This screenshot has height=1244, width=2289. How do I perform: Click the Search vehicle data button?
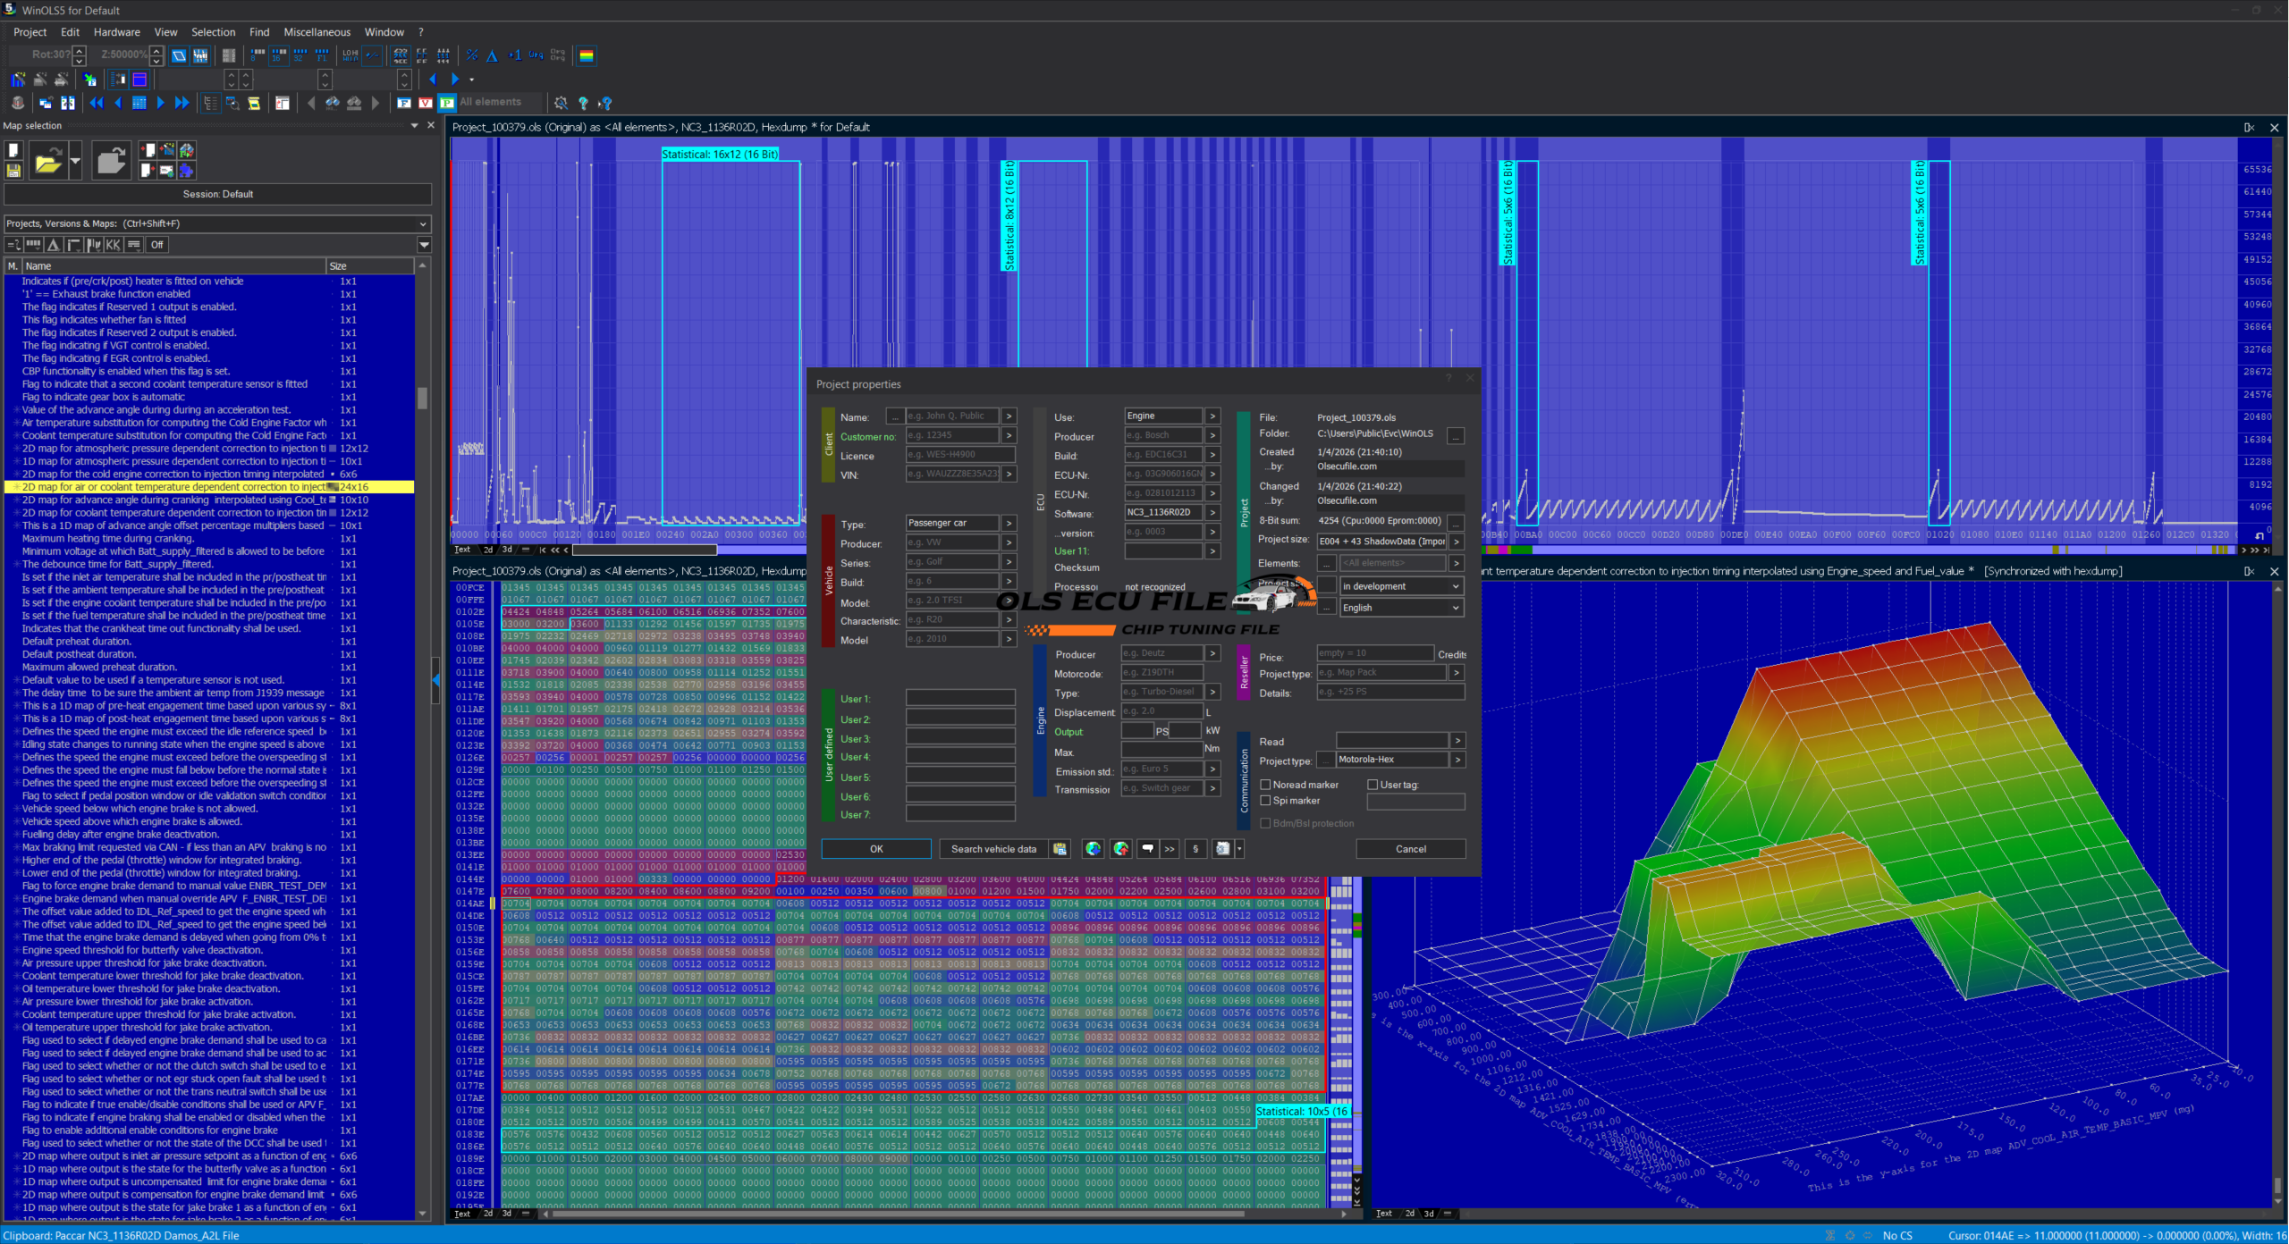[992, 849]
